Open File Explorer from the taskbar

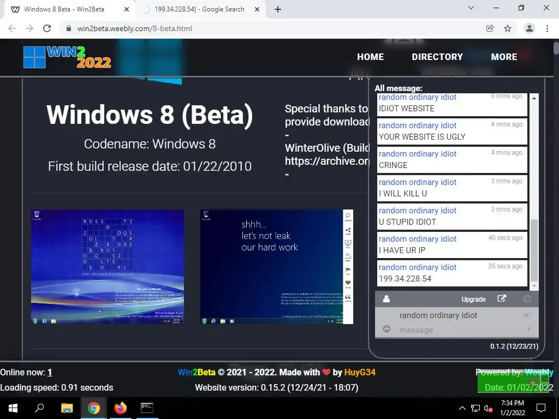(x=67, y=408)
